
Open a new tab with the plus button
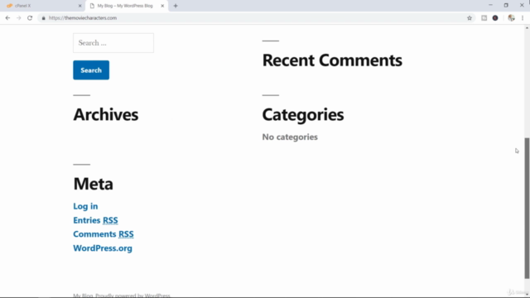[x=176, y=6]
